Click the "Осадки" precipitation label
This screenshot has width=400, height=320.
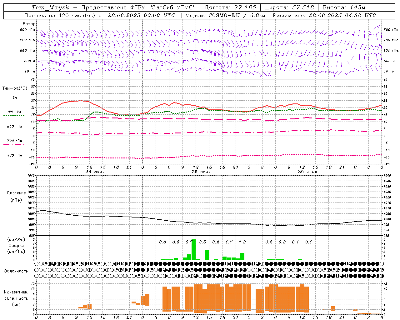point(16,246)
